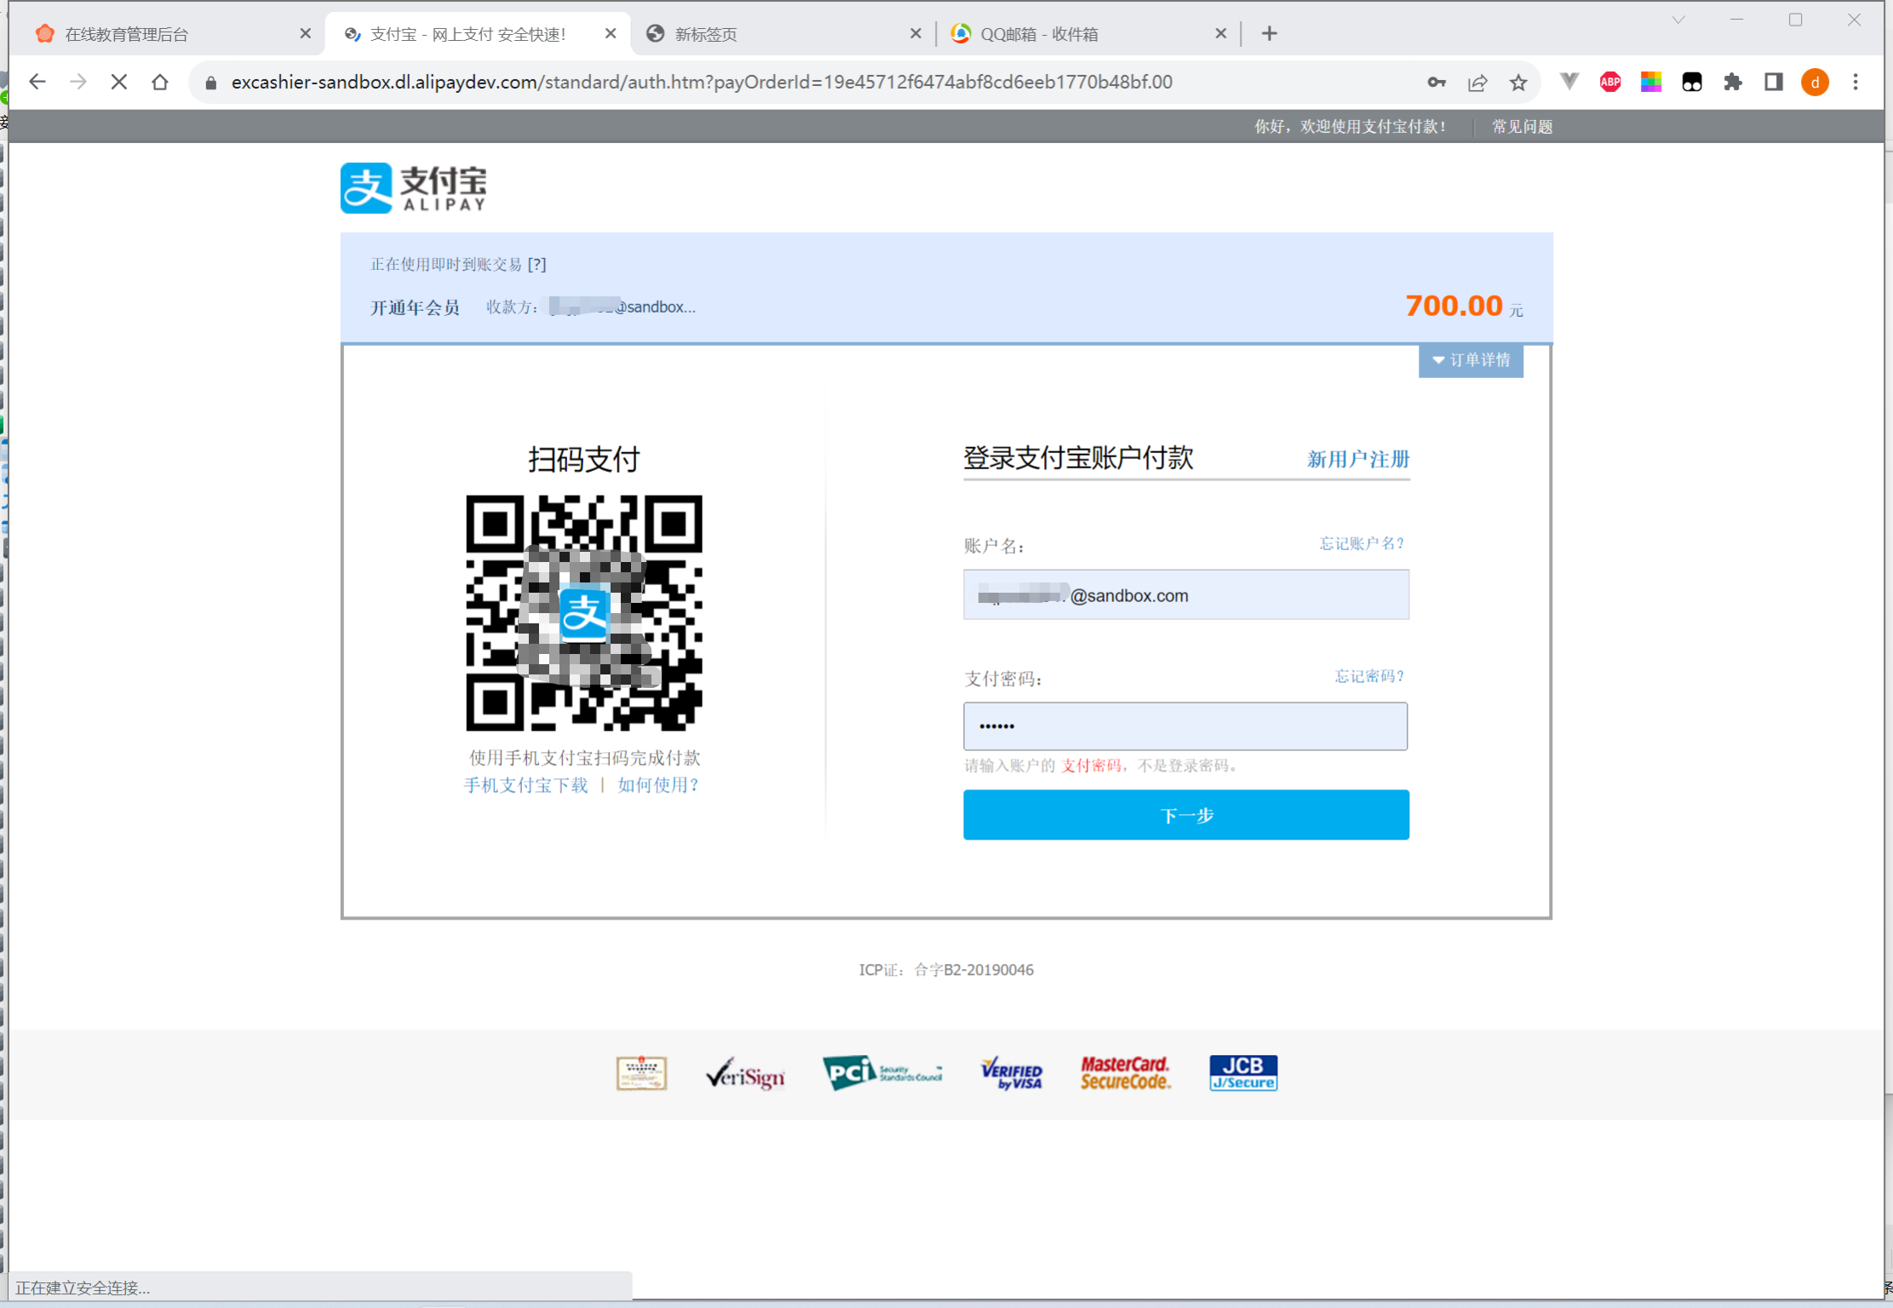This screenshot has height=1308, width=1893.
Task: Open the Extensions puzzle piece icon
Action: point(1732,82)
